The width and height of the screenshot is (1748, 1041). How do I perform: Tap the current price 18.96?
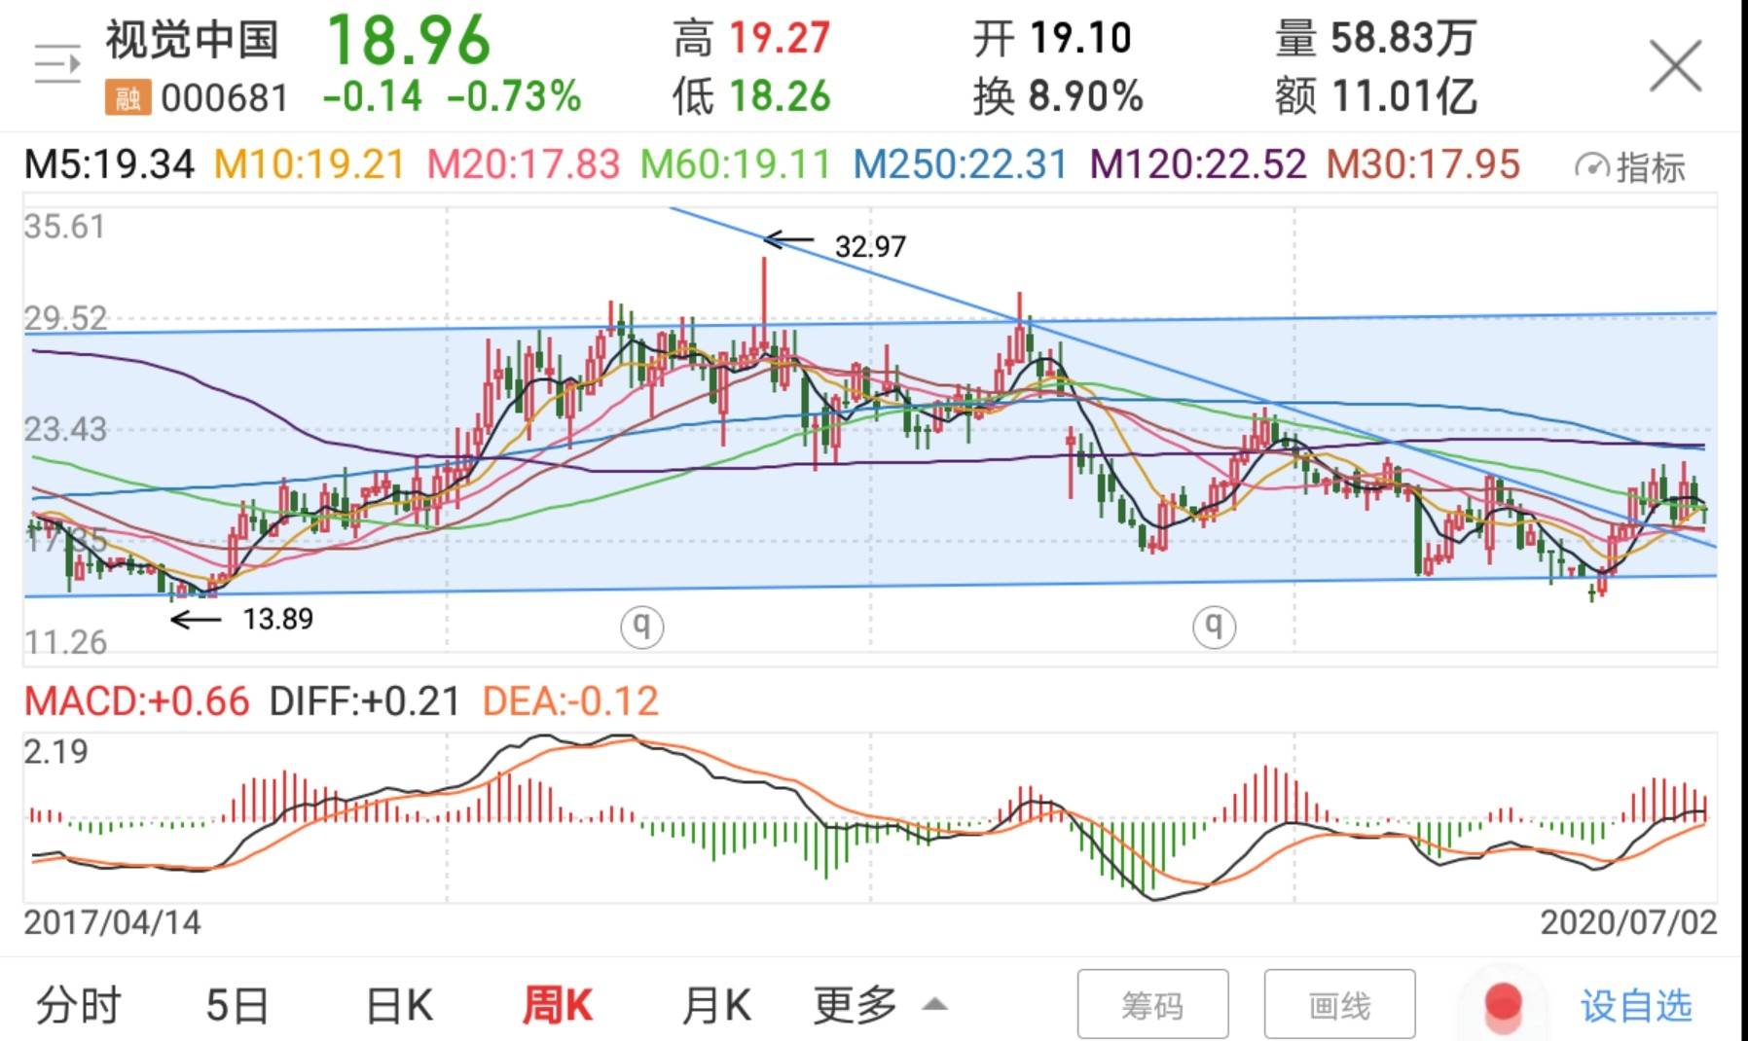click(x=409, y=41)
